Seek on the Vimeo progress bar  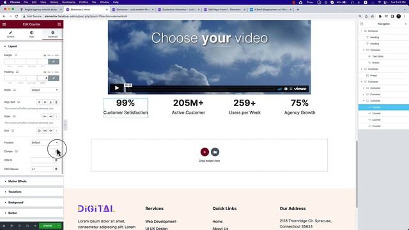[x=201, y=89]
